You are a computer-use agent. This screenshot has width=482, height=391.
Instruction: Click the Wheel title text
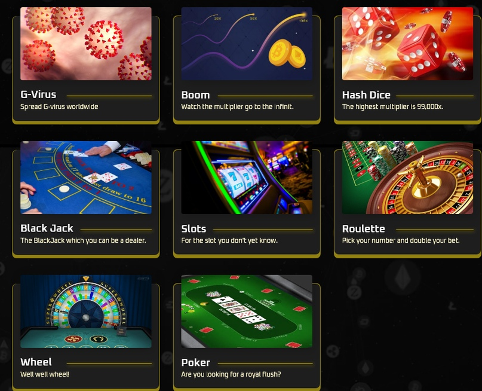click(36, 362)
